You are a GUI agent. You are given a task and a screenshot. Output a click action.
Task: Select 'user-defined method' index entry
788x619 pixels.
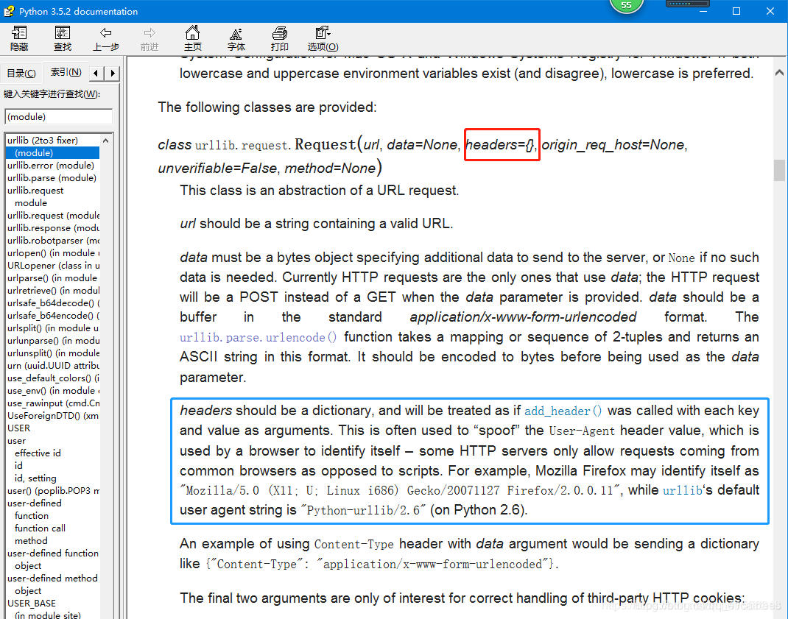[x=52, y=579]
